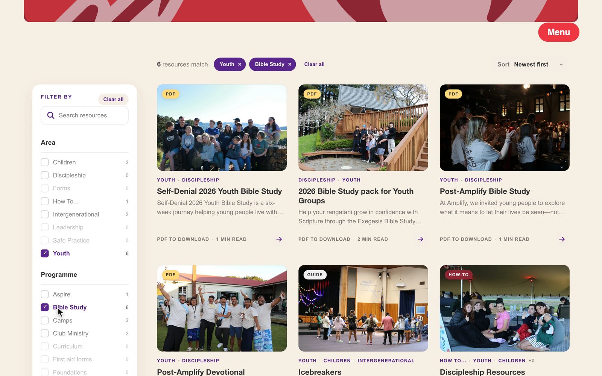Click '6 resources match' count text

(x=182, y=64)
